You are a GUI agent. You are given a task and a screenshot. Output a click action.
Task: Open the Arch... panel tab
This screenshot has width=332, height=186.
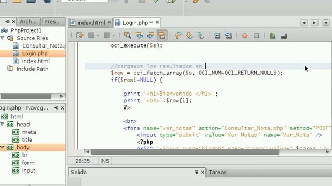29,22
